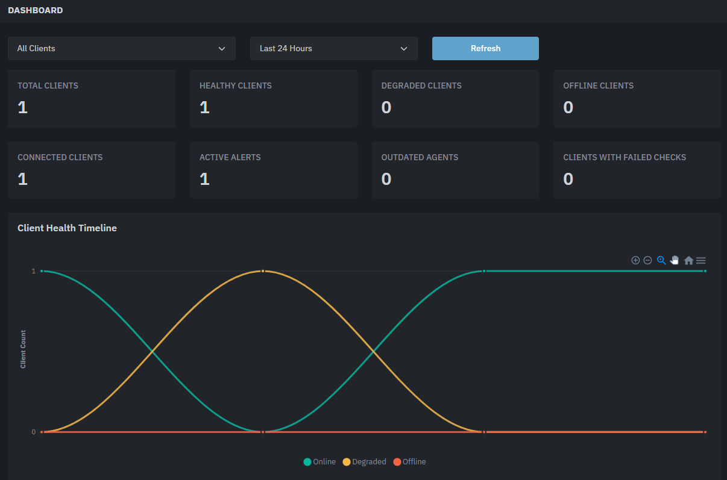Activate the box zoom magnifier tool
The width and height of the screenshot is (727, 480).
coord(661,260)
